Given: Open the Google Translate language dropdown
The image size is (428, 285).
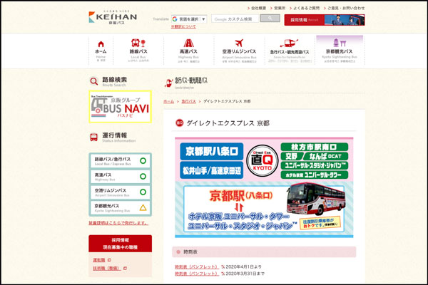Looking at the screenshot, I should (189, 19).
